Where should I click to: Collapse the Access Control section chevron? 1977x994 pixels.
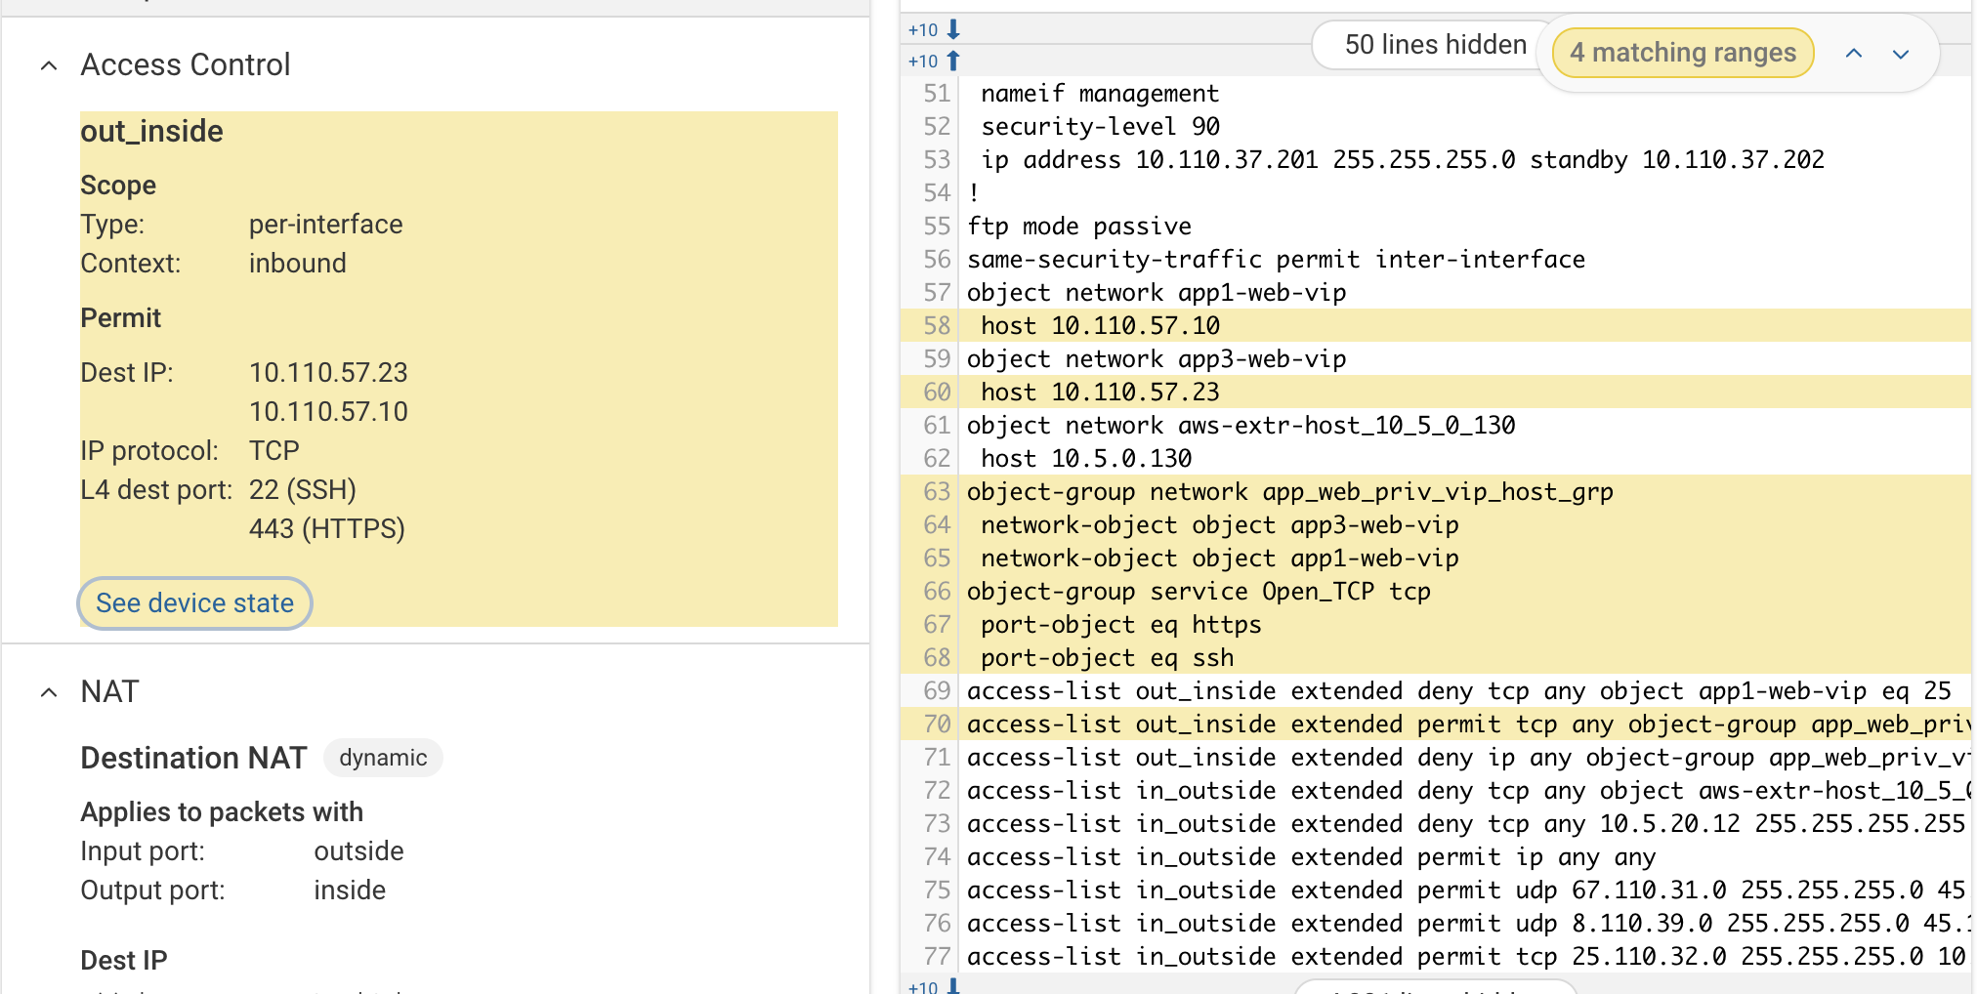[x=49, y=65]
